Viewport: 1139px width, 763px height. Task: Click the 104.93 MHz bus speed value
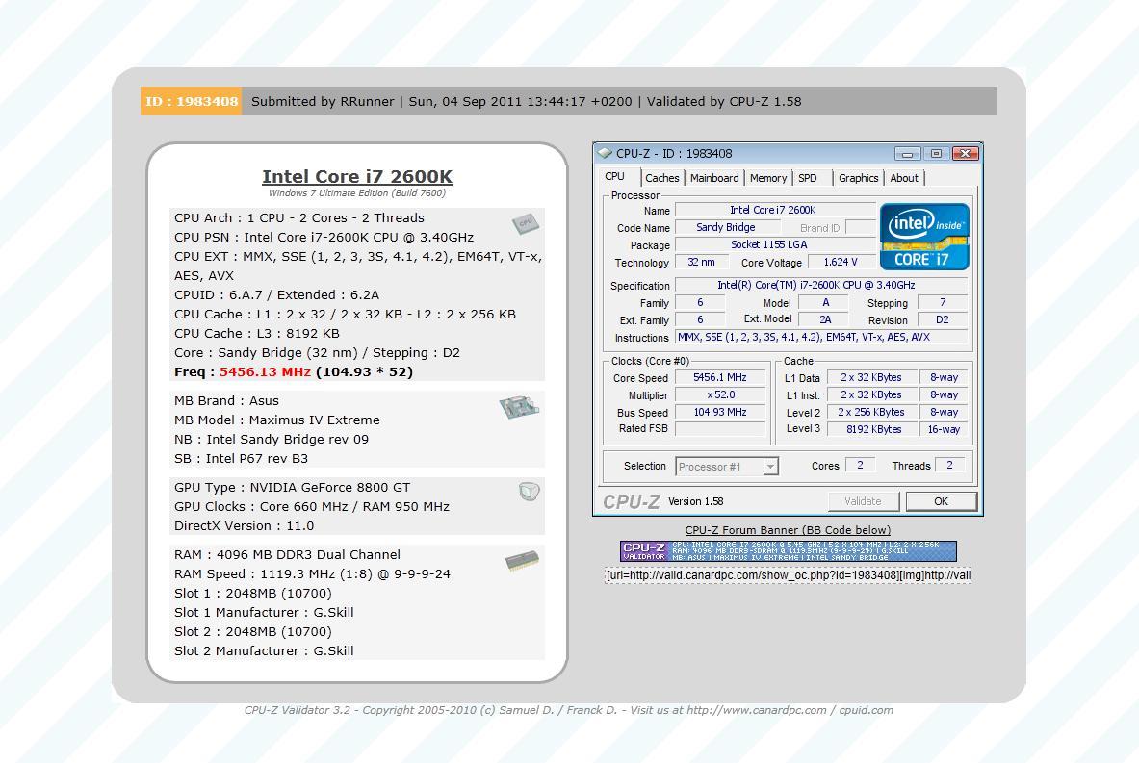pyautogui.click(x=719, y=412)
